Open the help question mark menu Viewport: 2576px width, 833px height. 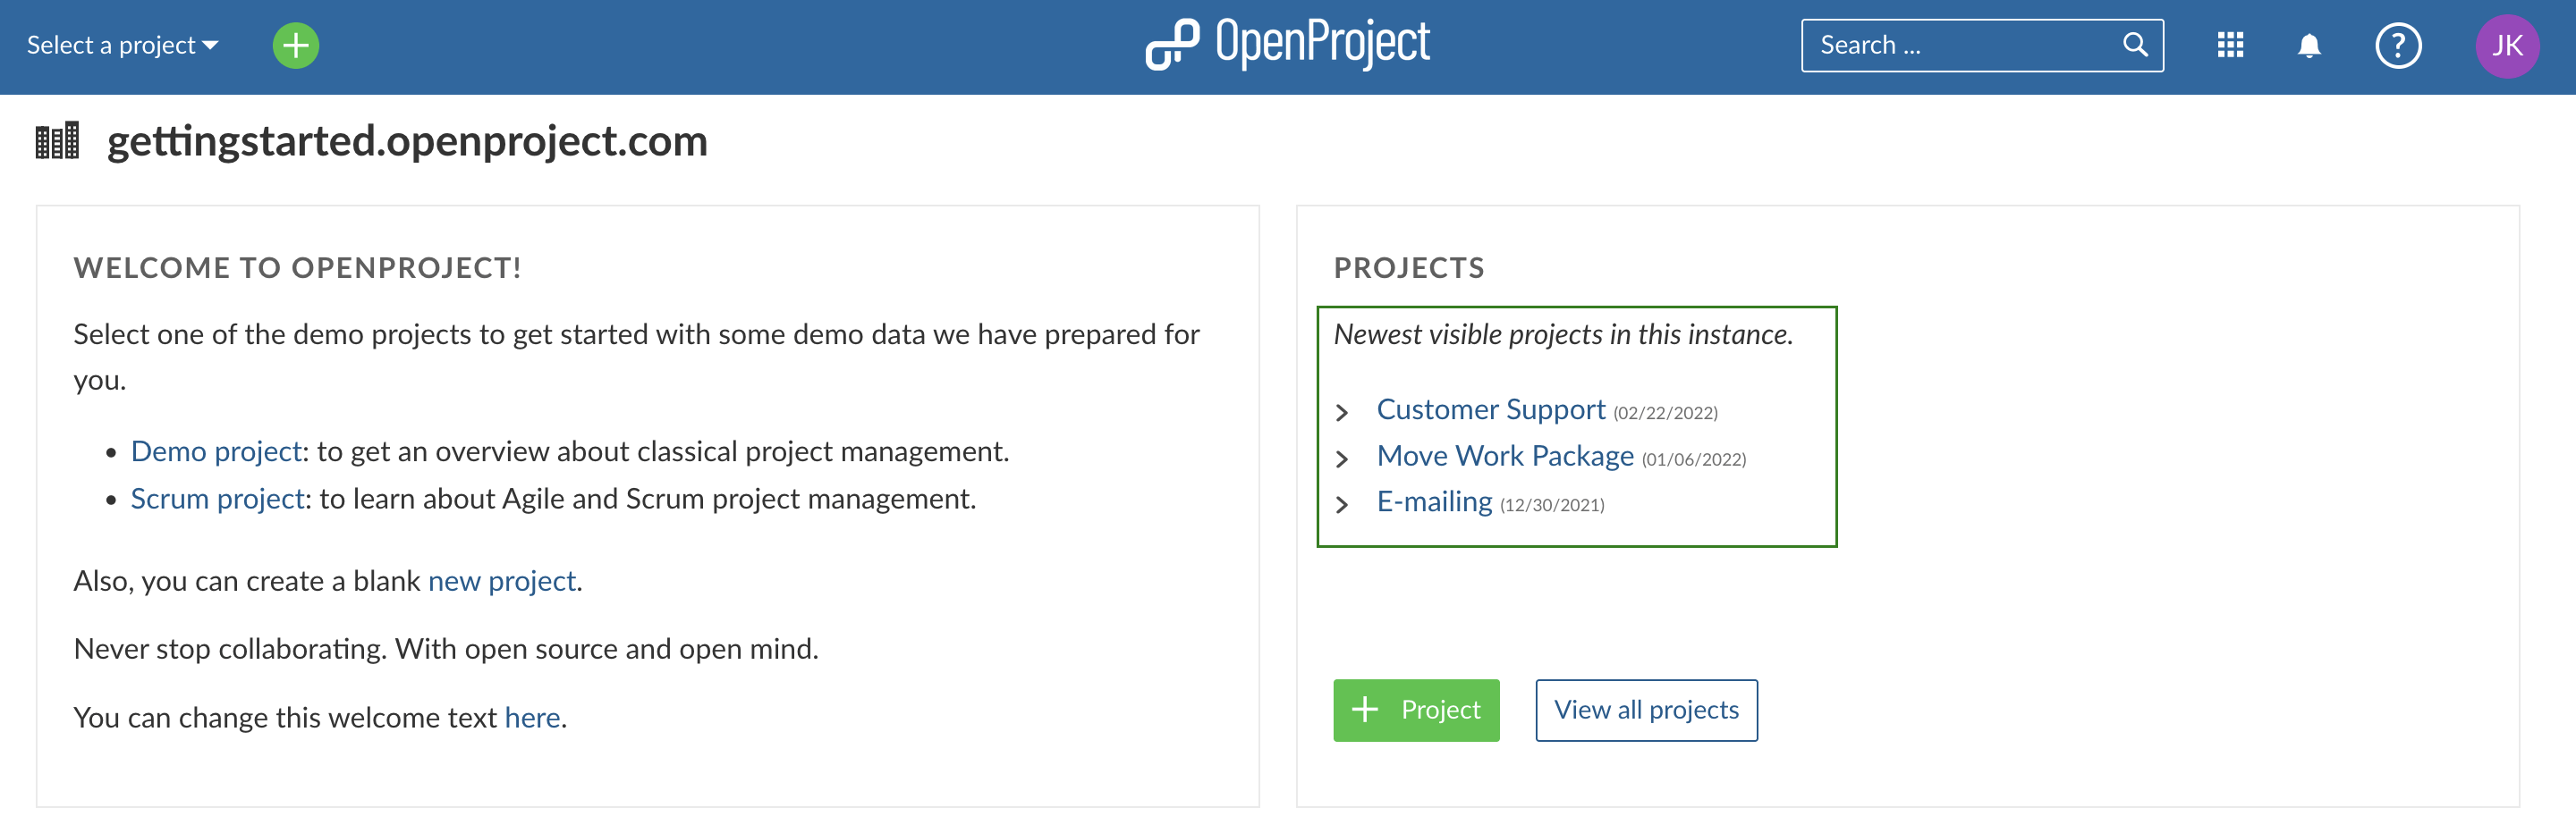2397,46
